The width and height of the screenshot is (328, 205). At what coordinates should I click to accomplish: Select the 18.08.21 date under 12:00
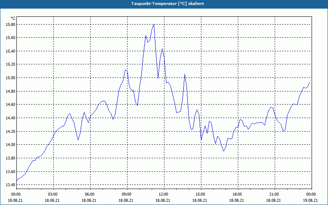click(x=163, y=200)
